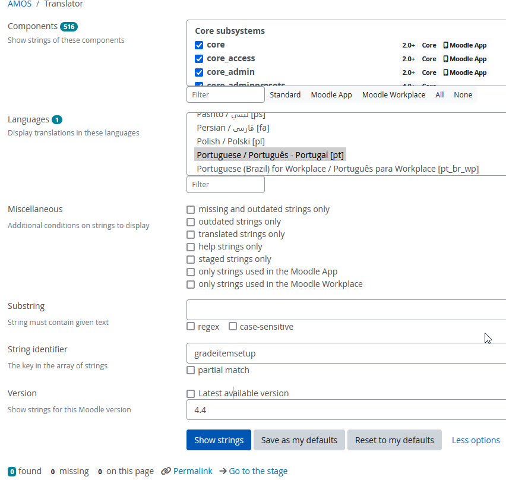Image resolution: width=506 pixels, height=480 pixels.
Task: Click the Substring text field
Action: point(346,310)
